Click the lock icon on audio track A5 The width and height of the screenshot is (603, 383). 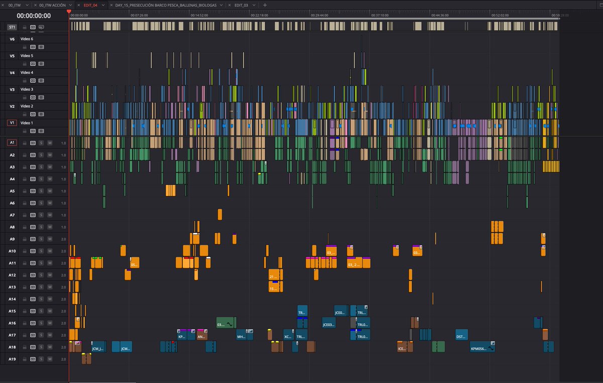click(24, 191)
